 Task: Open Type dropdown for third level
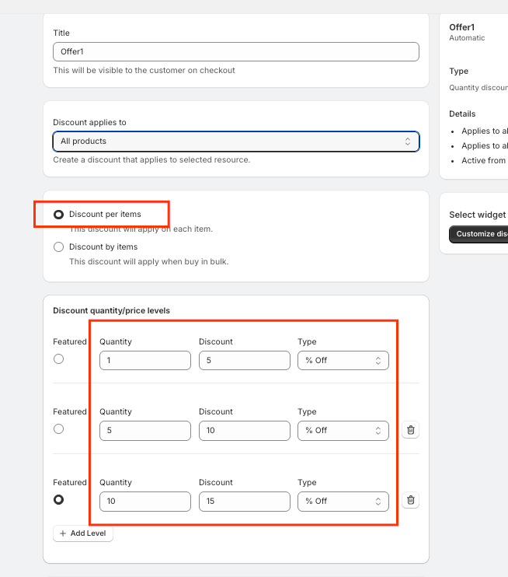pyautogui.click(x=343, y=501)
